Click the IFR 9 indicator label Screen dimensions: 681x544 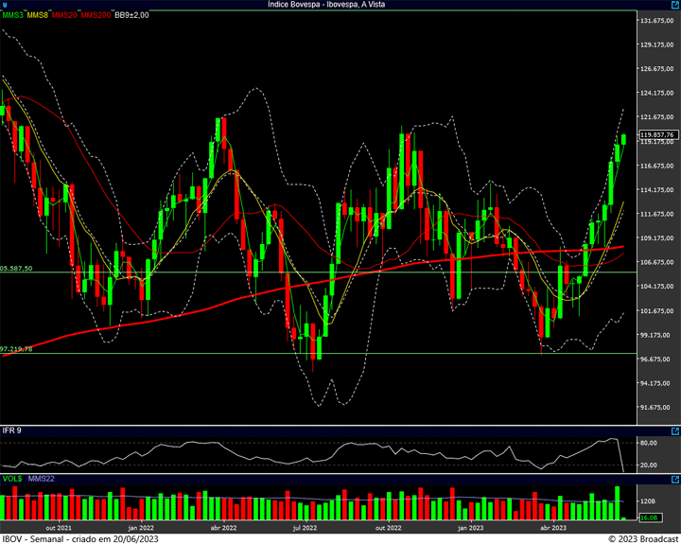pos(12,431)
